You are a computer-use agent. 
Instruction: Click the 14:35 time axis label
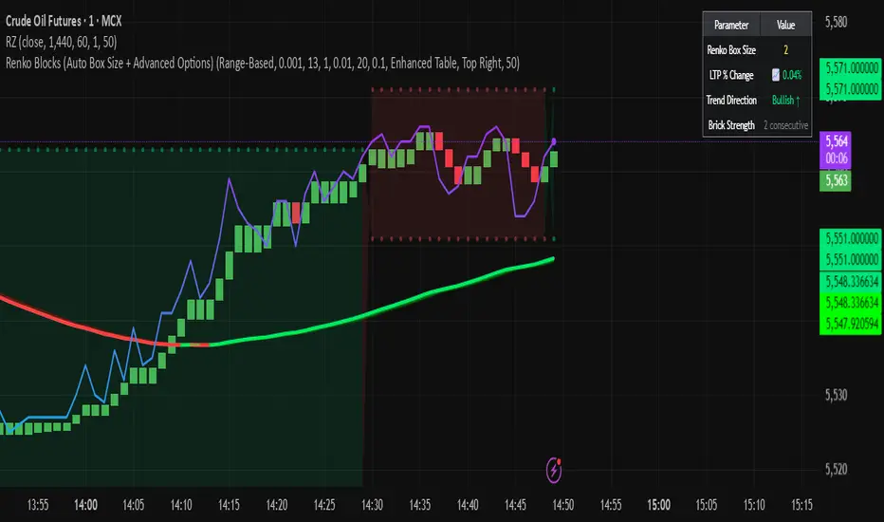pos(420,505)
